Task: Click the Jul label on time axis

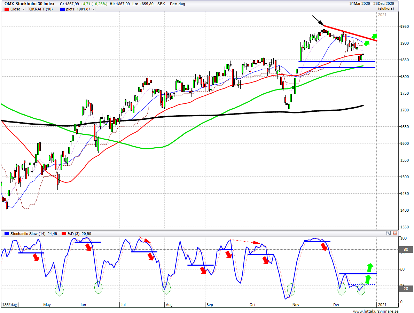Action: pyautogui.click(x=123, y=305)
